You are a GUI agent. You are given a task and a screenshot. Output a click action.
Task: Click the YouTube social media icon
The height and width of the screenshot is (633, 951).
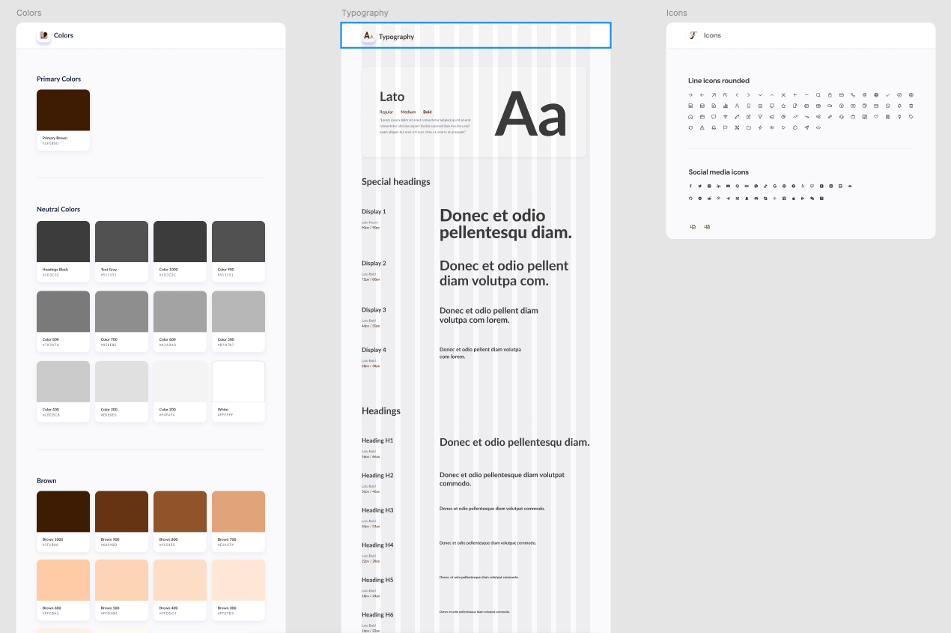[x=728, y=186]
